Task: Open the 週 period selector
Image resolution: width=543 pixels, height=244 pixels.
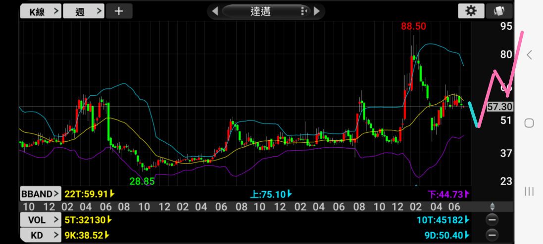Action: (84, 11)
